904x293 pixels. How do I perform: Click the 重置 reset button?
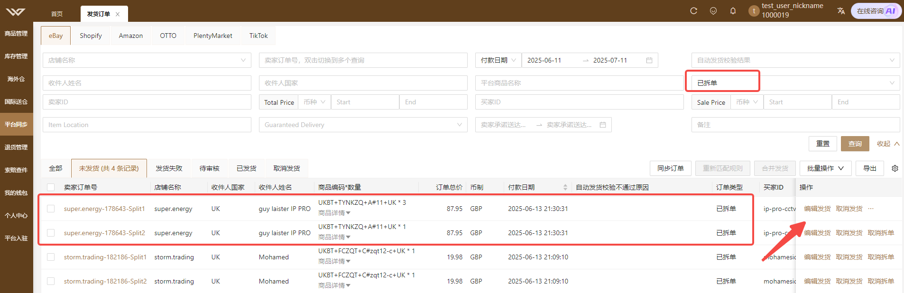click(823, 144)
